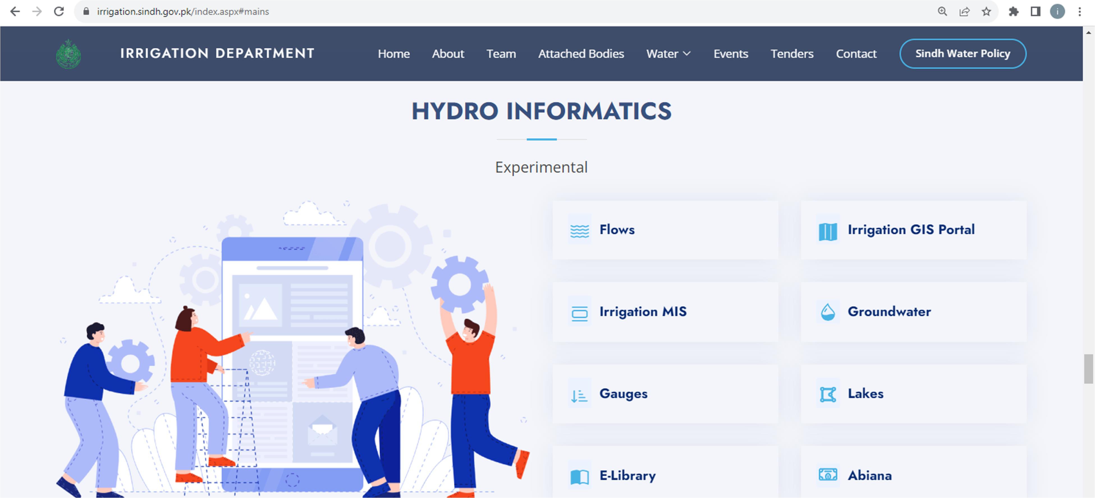This screenshot has height=498, width=1095.
Task: Open the Attached Bodies menu item
Action: 581,54
